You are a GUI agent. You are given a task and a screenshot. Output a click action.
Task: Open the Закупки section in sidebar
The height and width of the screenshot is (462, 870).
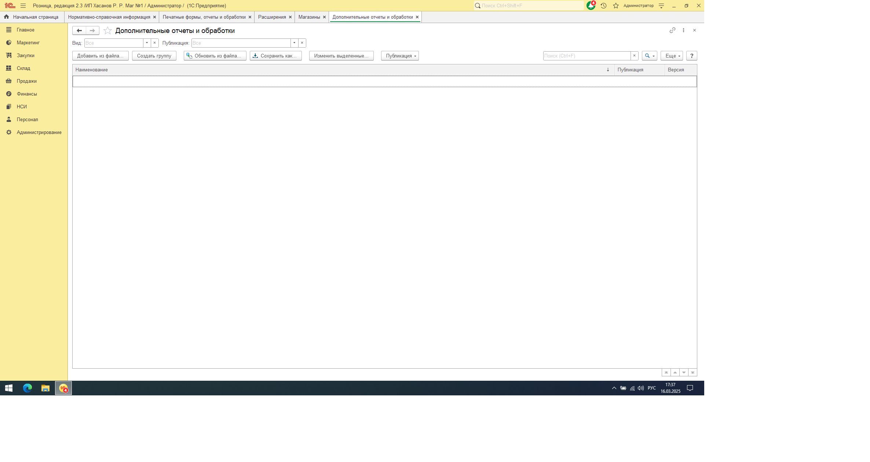tap(25, 55)
